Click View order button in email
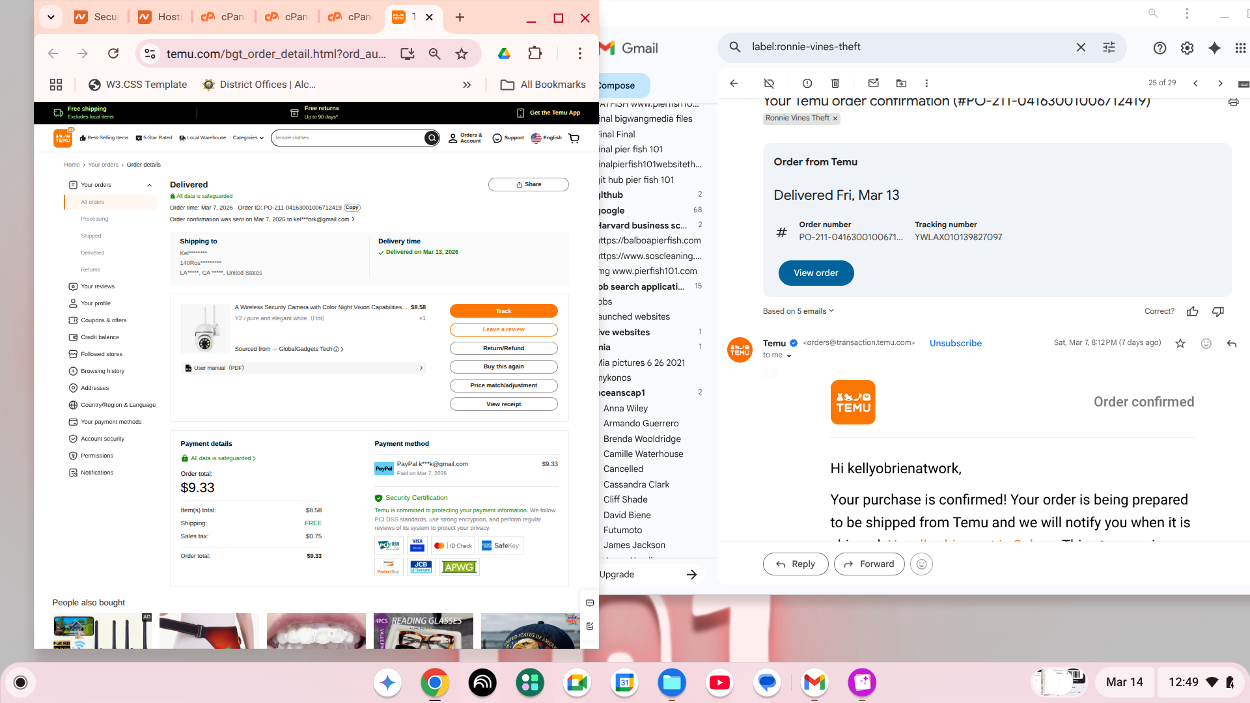Screen dimensions: 1250x703 pos(816,273)
